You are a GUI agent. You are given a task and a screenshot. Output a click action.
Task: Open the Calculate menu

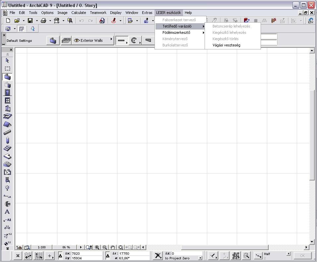coord(79,13)
